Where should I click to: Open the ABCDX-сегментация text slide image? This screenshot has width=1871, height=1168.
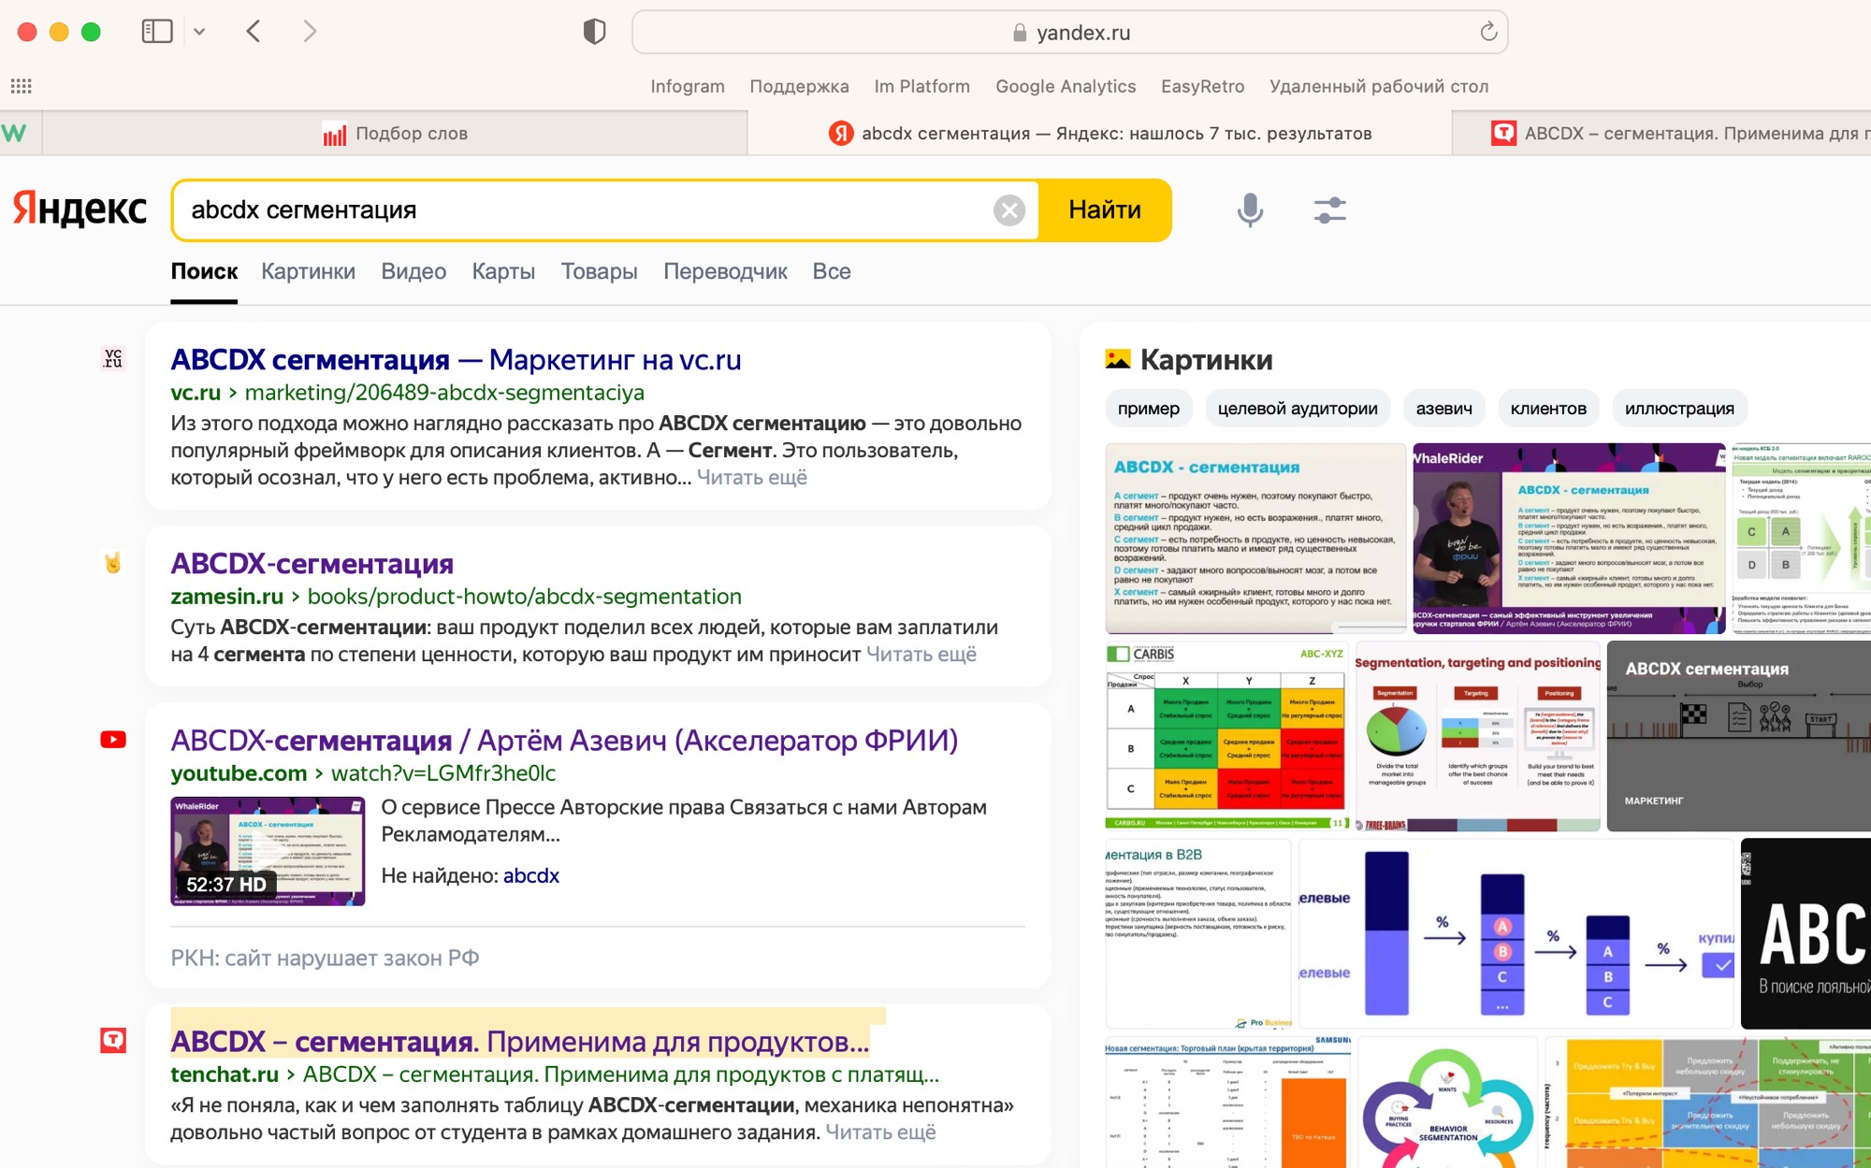pyautogui.click(x=1255, y=539)
